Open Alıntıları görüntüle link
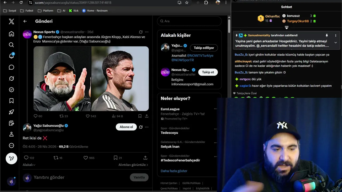The height and width of the screenshot is (192, 342). [x=133, y=165]
